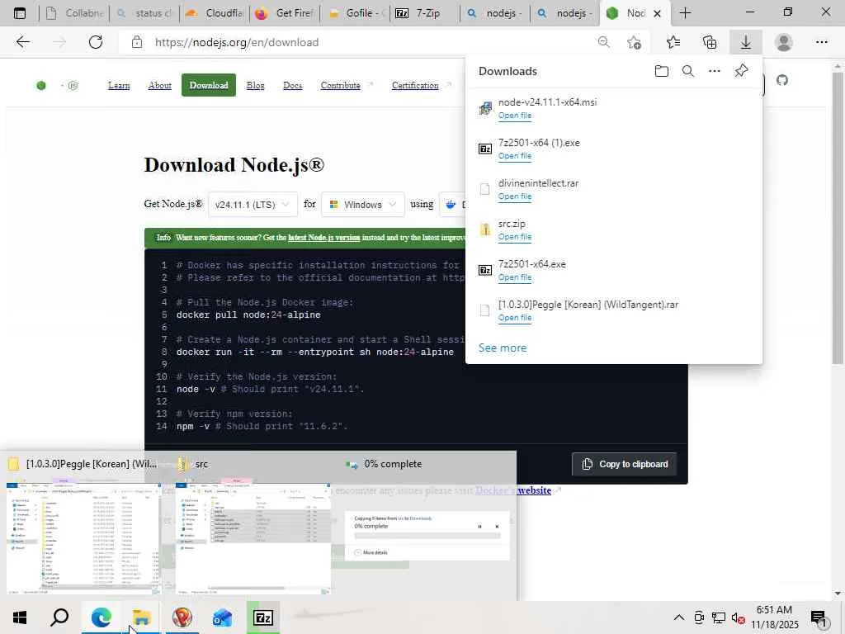Viewport: 845px width, 634px height.
Task: Open taskbar search magnifier
Action: 59,617
